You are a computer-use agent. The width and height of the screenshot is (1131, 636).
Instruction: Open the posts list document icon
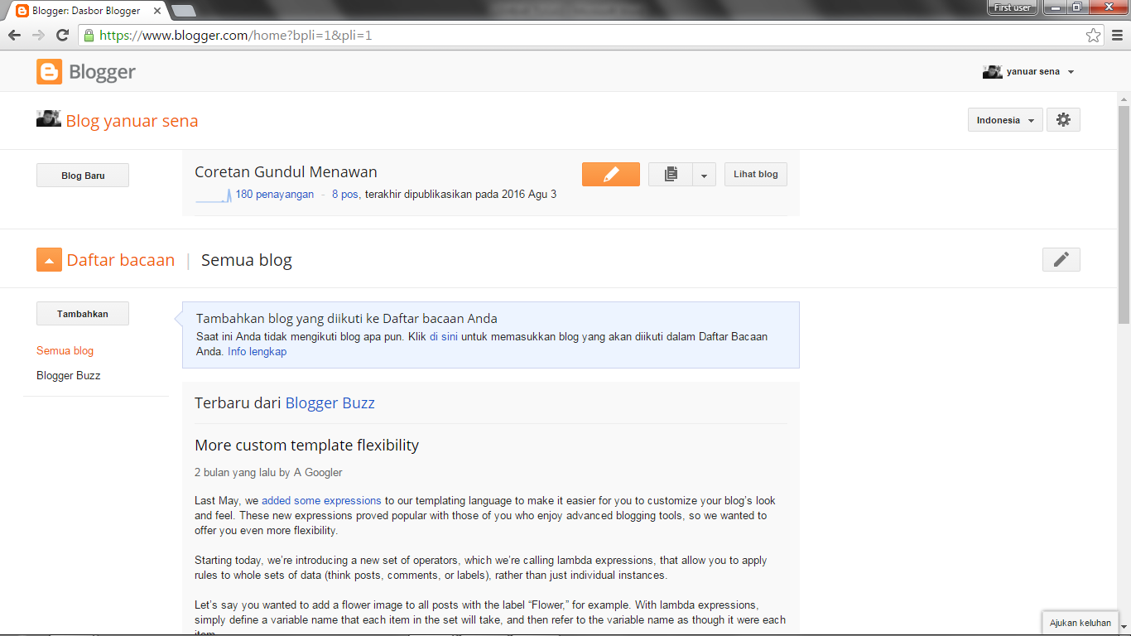(670, 175)
